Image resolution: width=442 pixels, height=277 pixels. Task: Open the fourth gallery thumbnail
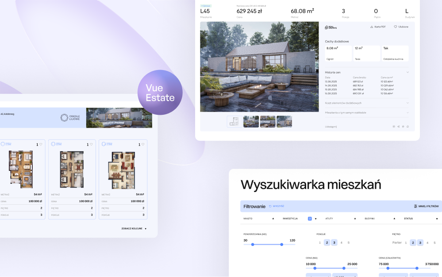(x=284, y=122)
